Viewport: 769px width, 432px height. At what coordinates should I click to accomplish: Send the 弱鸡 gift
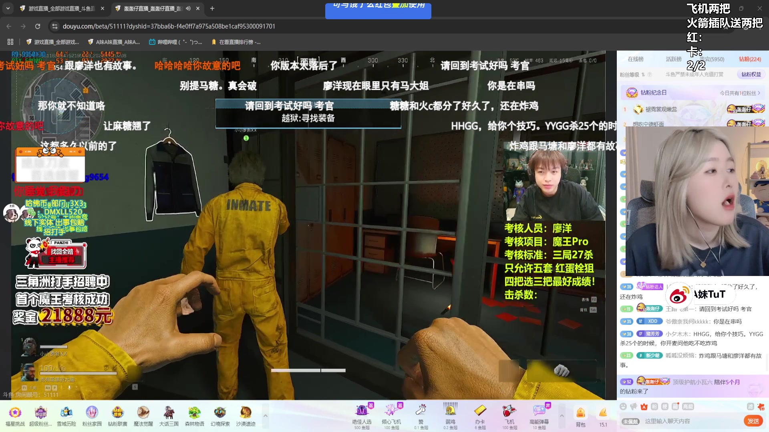[450, 416]
